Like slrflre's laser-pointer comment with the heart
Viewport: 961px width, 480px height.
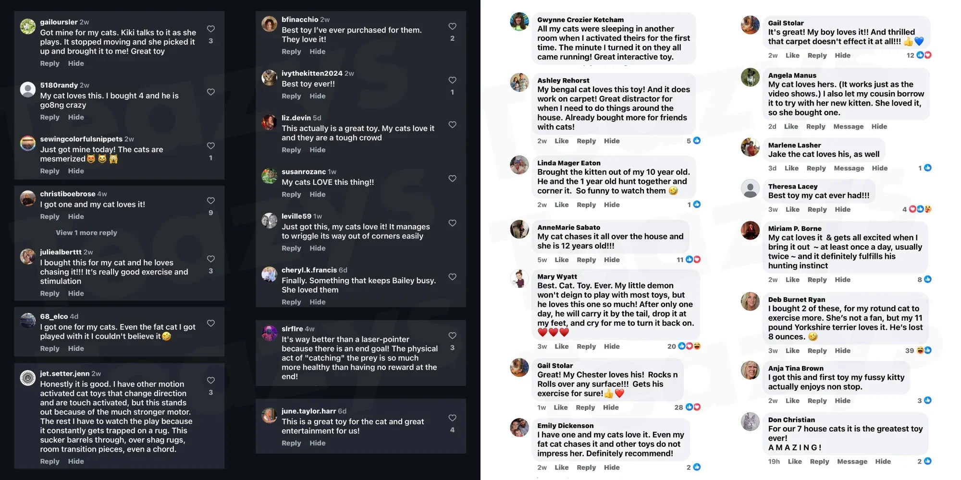pyautogui.click(x=452, y=336)
